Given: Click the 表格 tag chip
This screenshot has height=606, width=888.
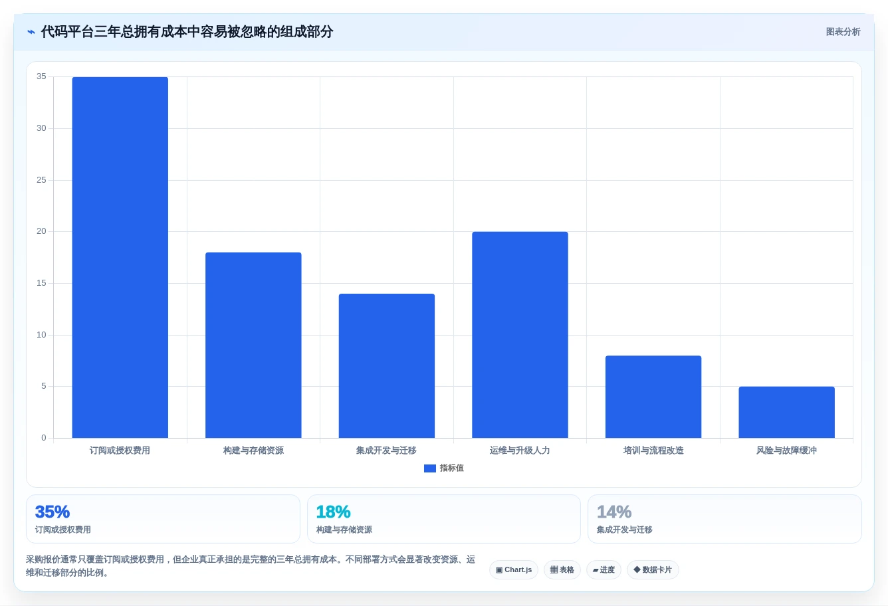Looking at the screenshot, I should (562, 570).
